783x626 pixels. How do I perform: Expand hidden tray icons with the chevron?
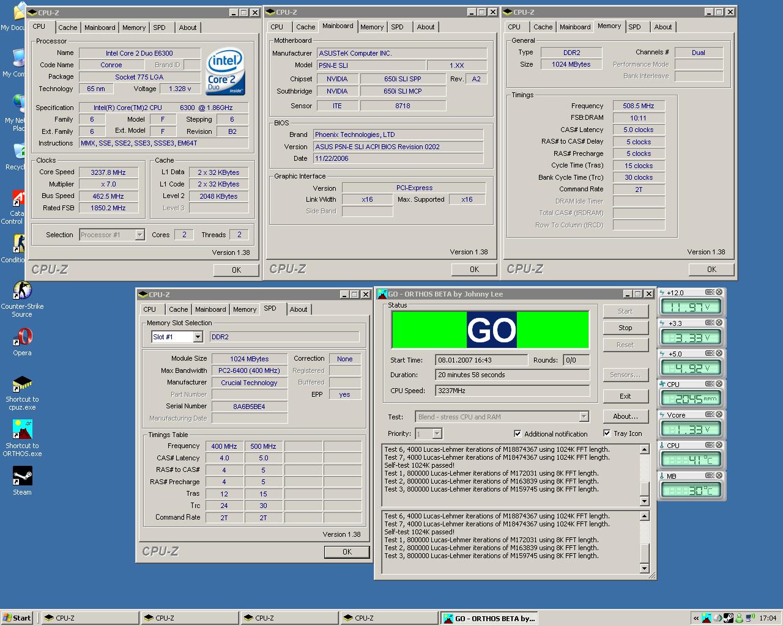pos(696,618)
